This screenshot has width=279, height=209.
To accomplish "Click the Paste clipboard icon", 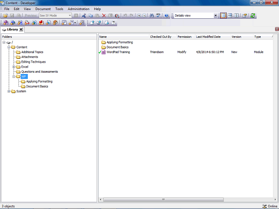I will click(x=97, y=16).
